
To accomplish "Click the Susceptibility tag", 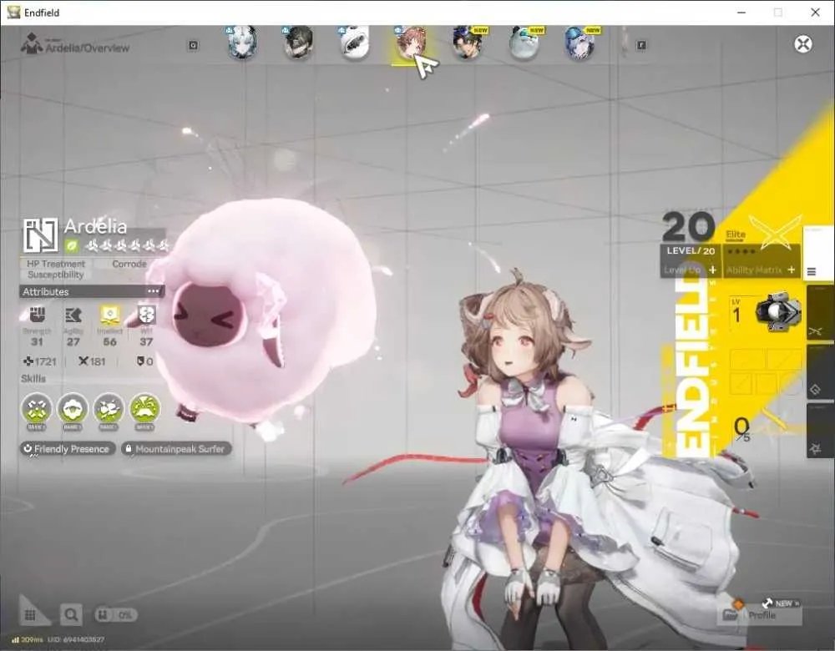I will (56, 275).
